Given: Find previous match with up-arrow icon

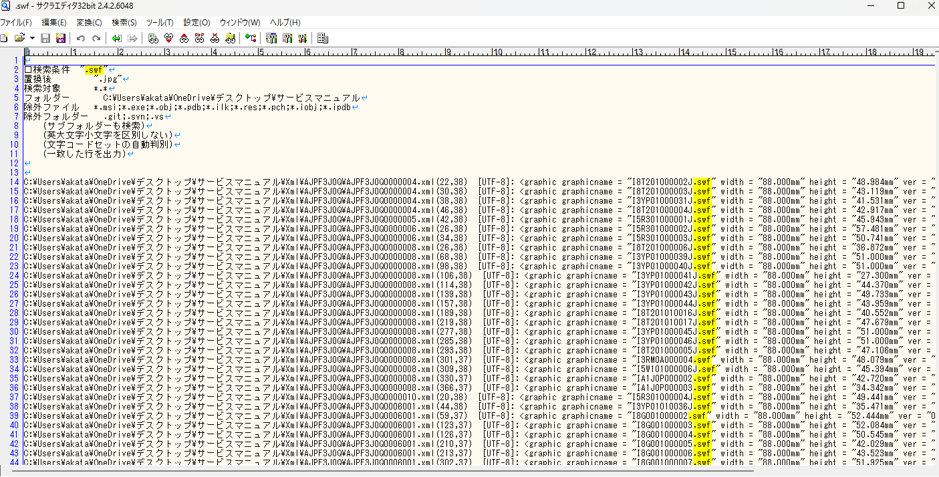Looking at the screenshot, I should [184, 38].
